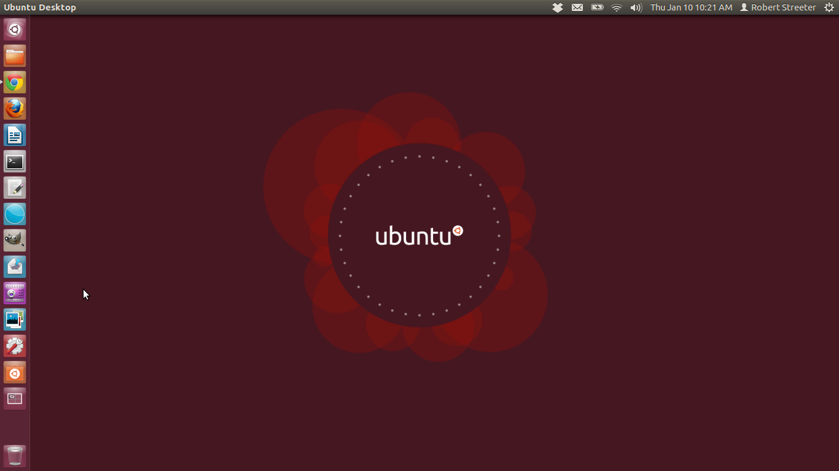
Task: Open the sound volume indicator
Action: (636, 7)
